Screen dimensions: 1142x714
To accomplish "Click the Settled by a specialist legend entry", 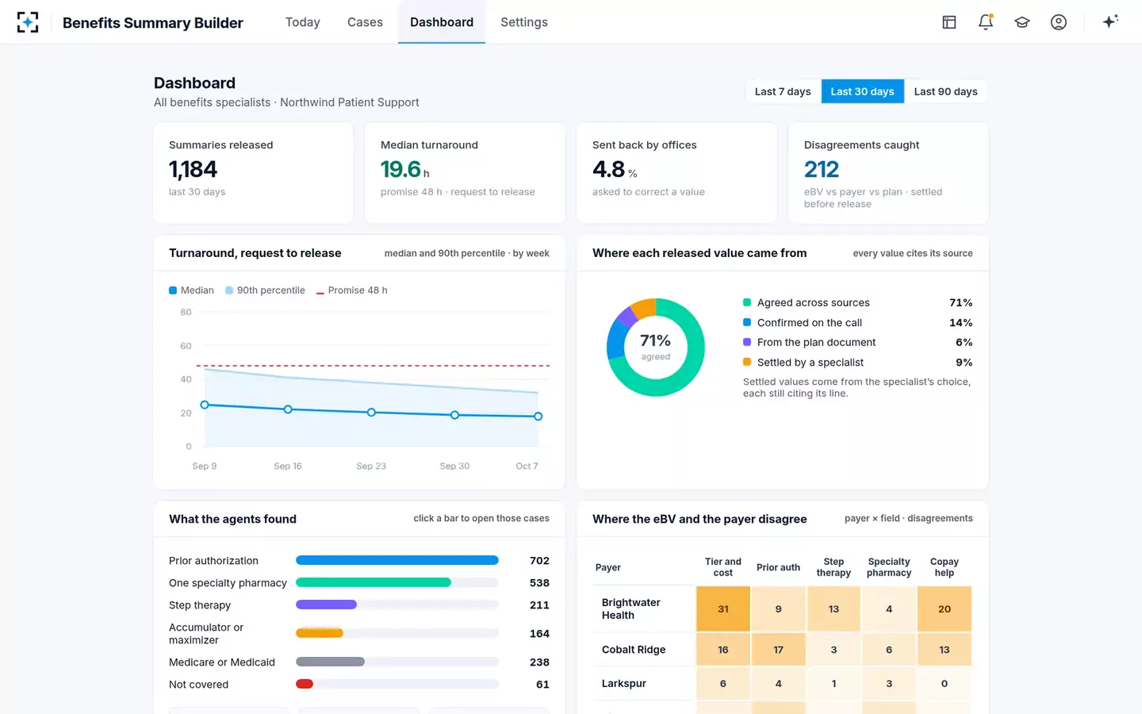I will (x=857, y=362).
